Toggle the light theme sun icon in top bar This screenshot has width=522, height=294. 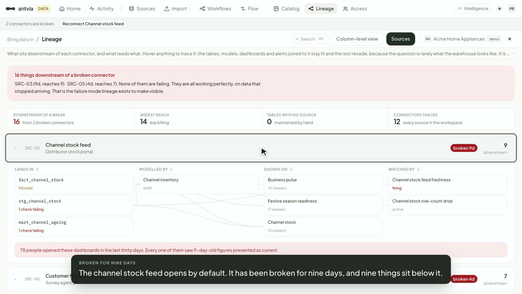[x=500, y=9]
